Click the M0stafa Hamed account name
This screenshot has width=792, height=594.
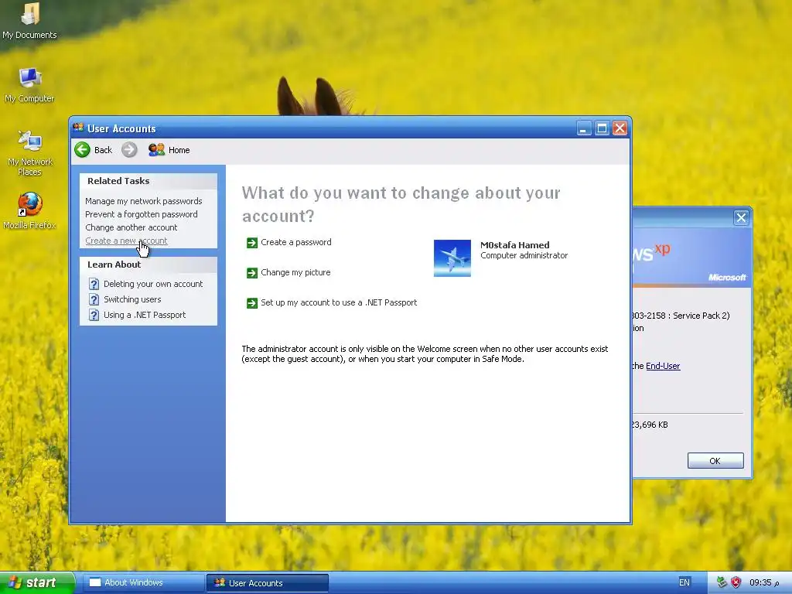point(514,245)
